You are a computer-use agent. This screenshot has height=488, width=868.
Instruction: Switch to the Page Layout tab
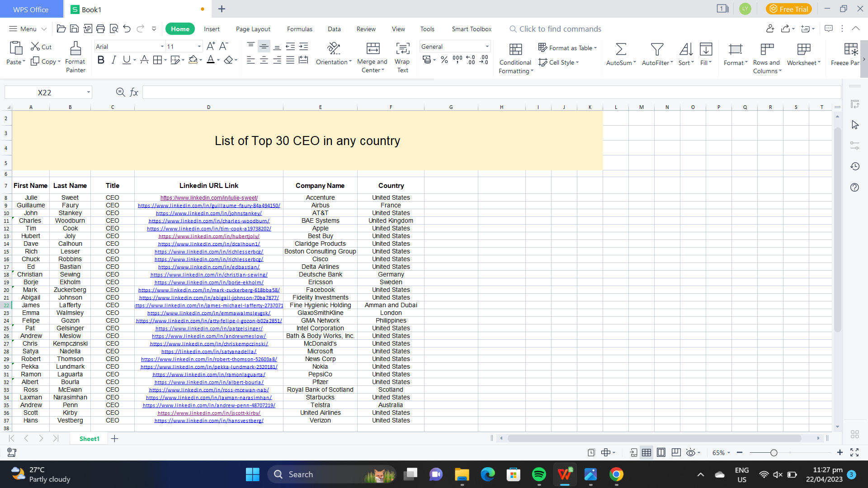tap(253, 29)
